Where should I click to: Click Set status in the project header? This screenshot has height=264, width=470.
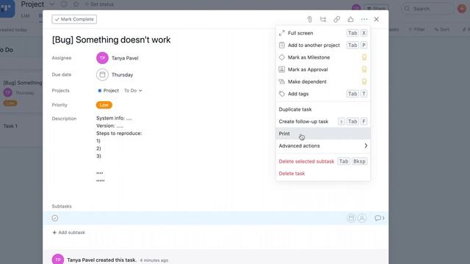(99, 4)
